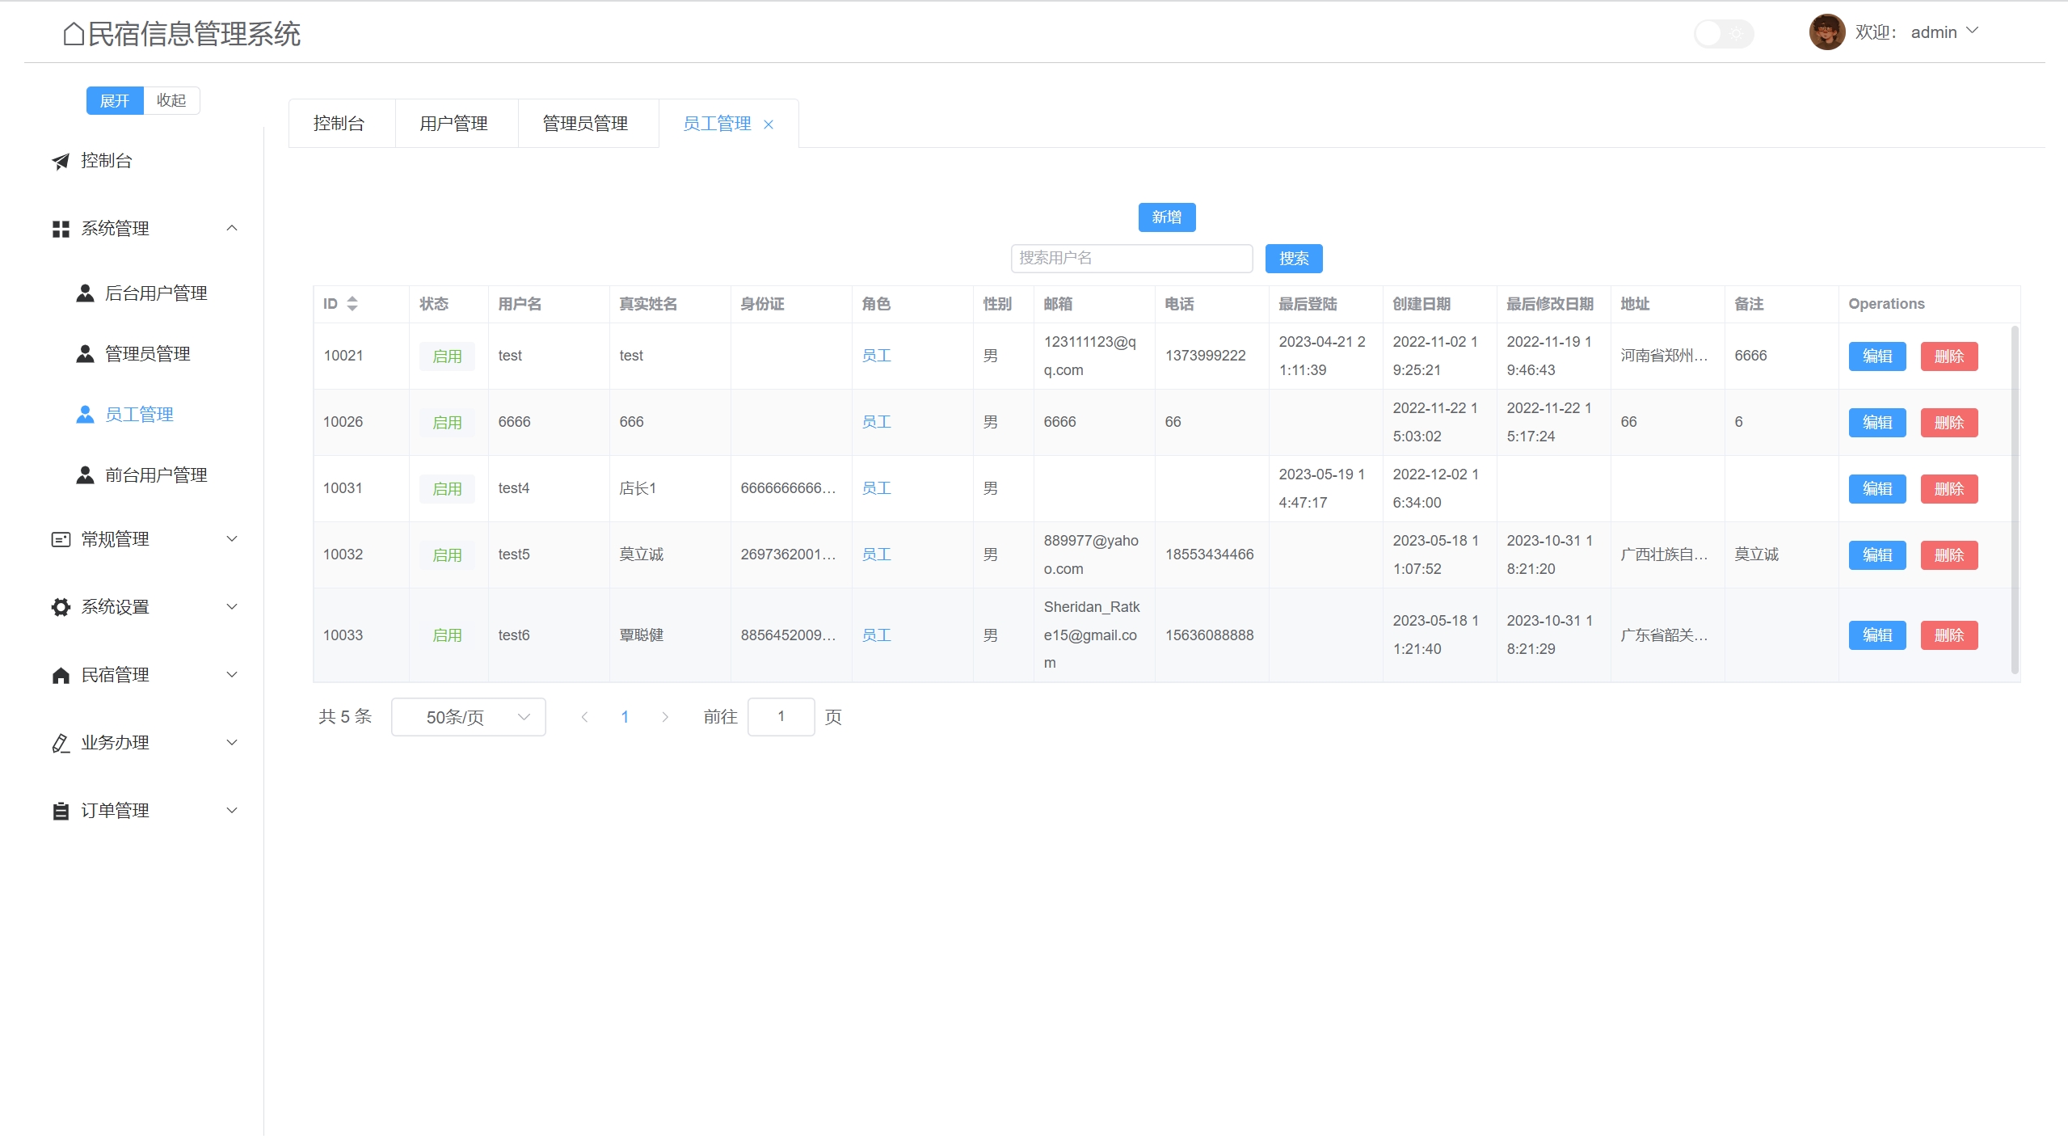Click the home icon beside system title
Image resolution: width=2068 pixels, height=1143 pixels.
click(74, 34)
